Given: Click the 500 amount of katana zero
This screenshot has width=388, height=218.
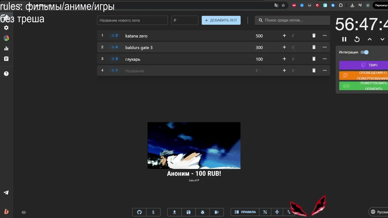Looking at the screenshot, I should [x=259, y=36].
